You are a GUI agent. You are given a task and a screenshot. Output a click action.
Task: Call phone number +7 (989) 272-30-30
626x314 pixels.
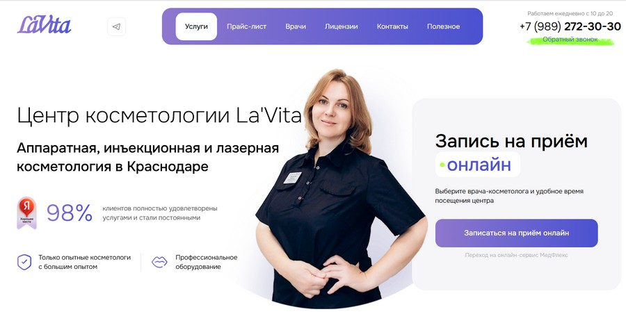coord(570,26)
